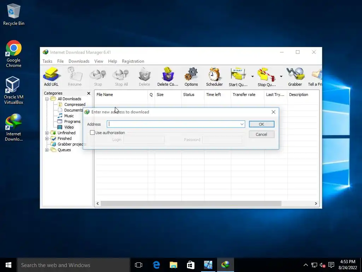Screen dimensions: 362x272
Task: Sort by the Status column header
Action: pos(193,95)
